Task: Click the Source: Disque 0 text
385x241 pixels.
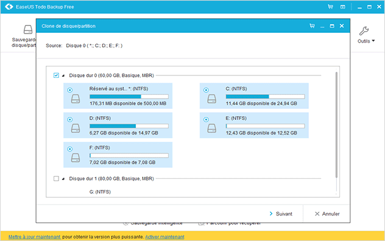Action: click(84, 46)
